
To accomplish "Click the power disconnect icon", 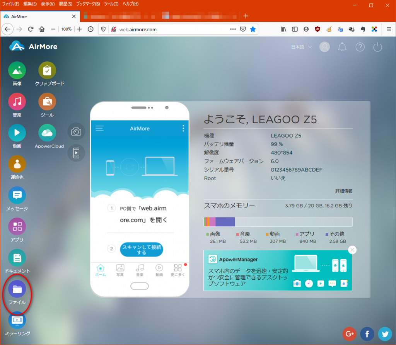I will (377, 47).
